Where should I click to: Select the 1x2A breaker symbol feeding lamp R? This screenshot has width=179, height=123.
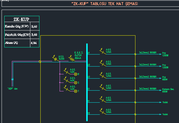point(67,71)
